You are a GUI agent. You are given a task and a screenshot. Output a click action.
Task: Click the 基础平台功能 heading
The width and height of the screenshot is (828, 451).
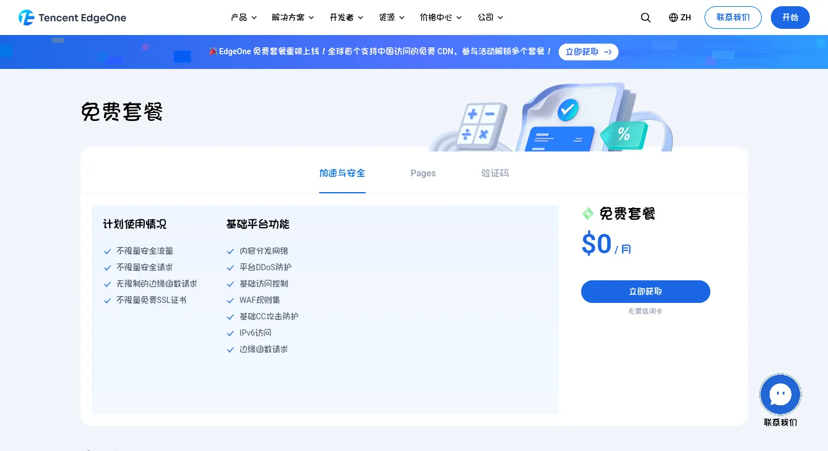258,224
